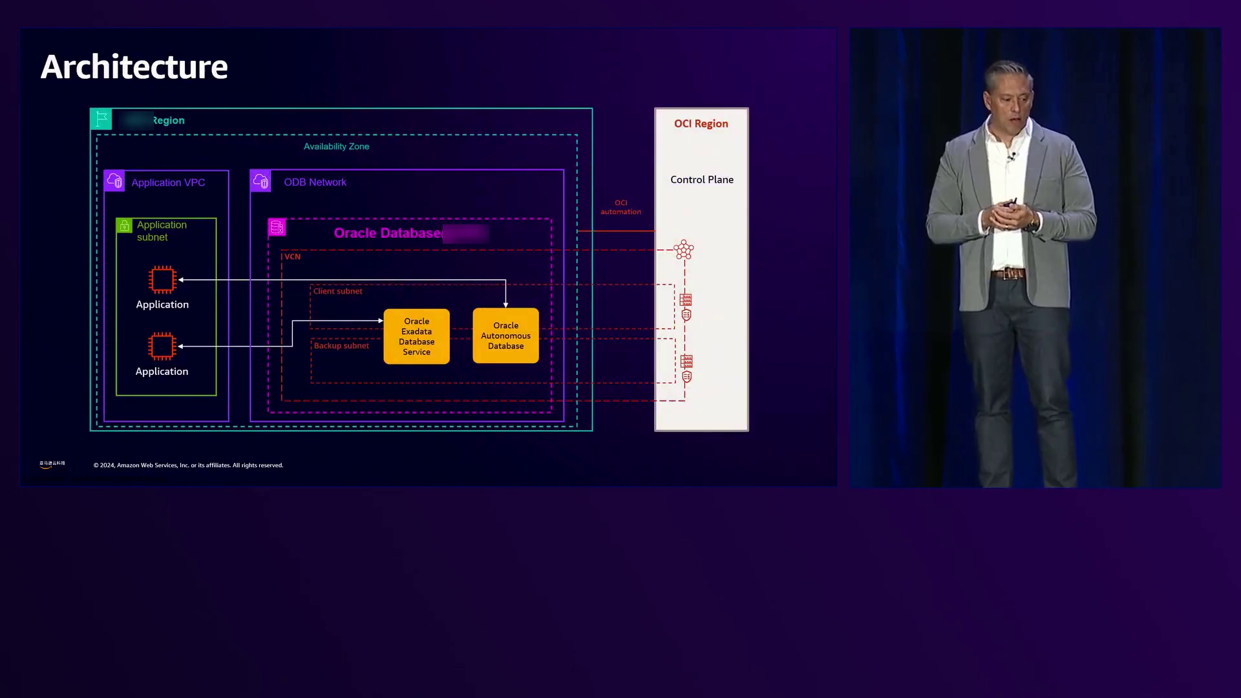Click the Oracle Autonomous Database box

pos(505,335)
